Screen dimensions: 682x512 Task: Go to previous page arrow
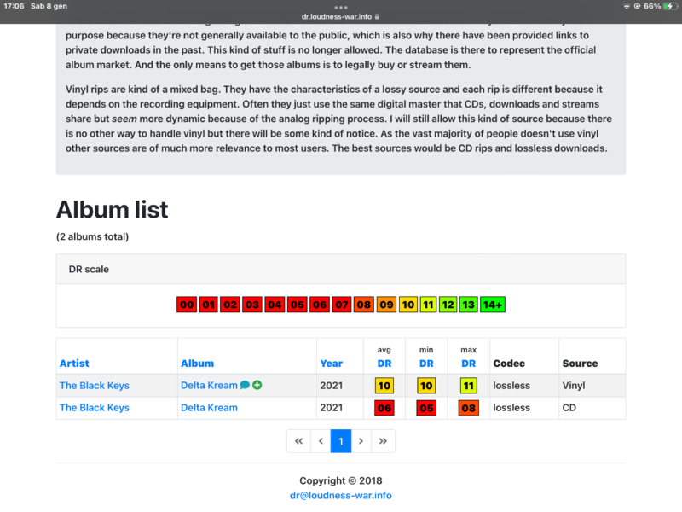click(320, 441)
